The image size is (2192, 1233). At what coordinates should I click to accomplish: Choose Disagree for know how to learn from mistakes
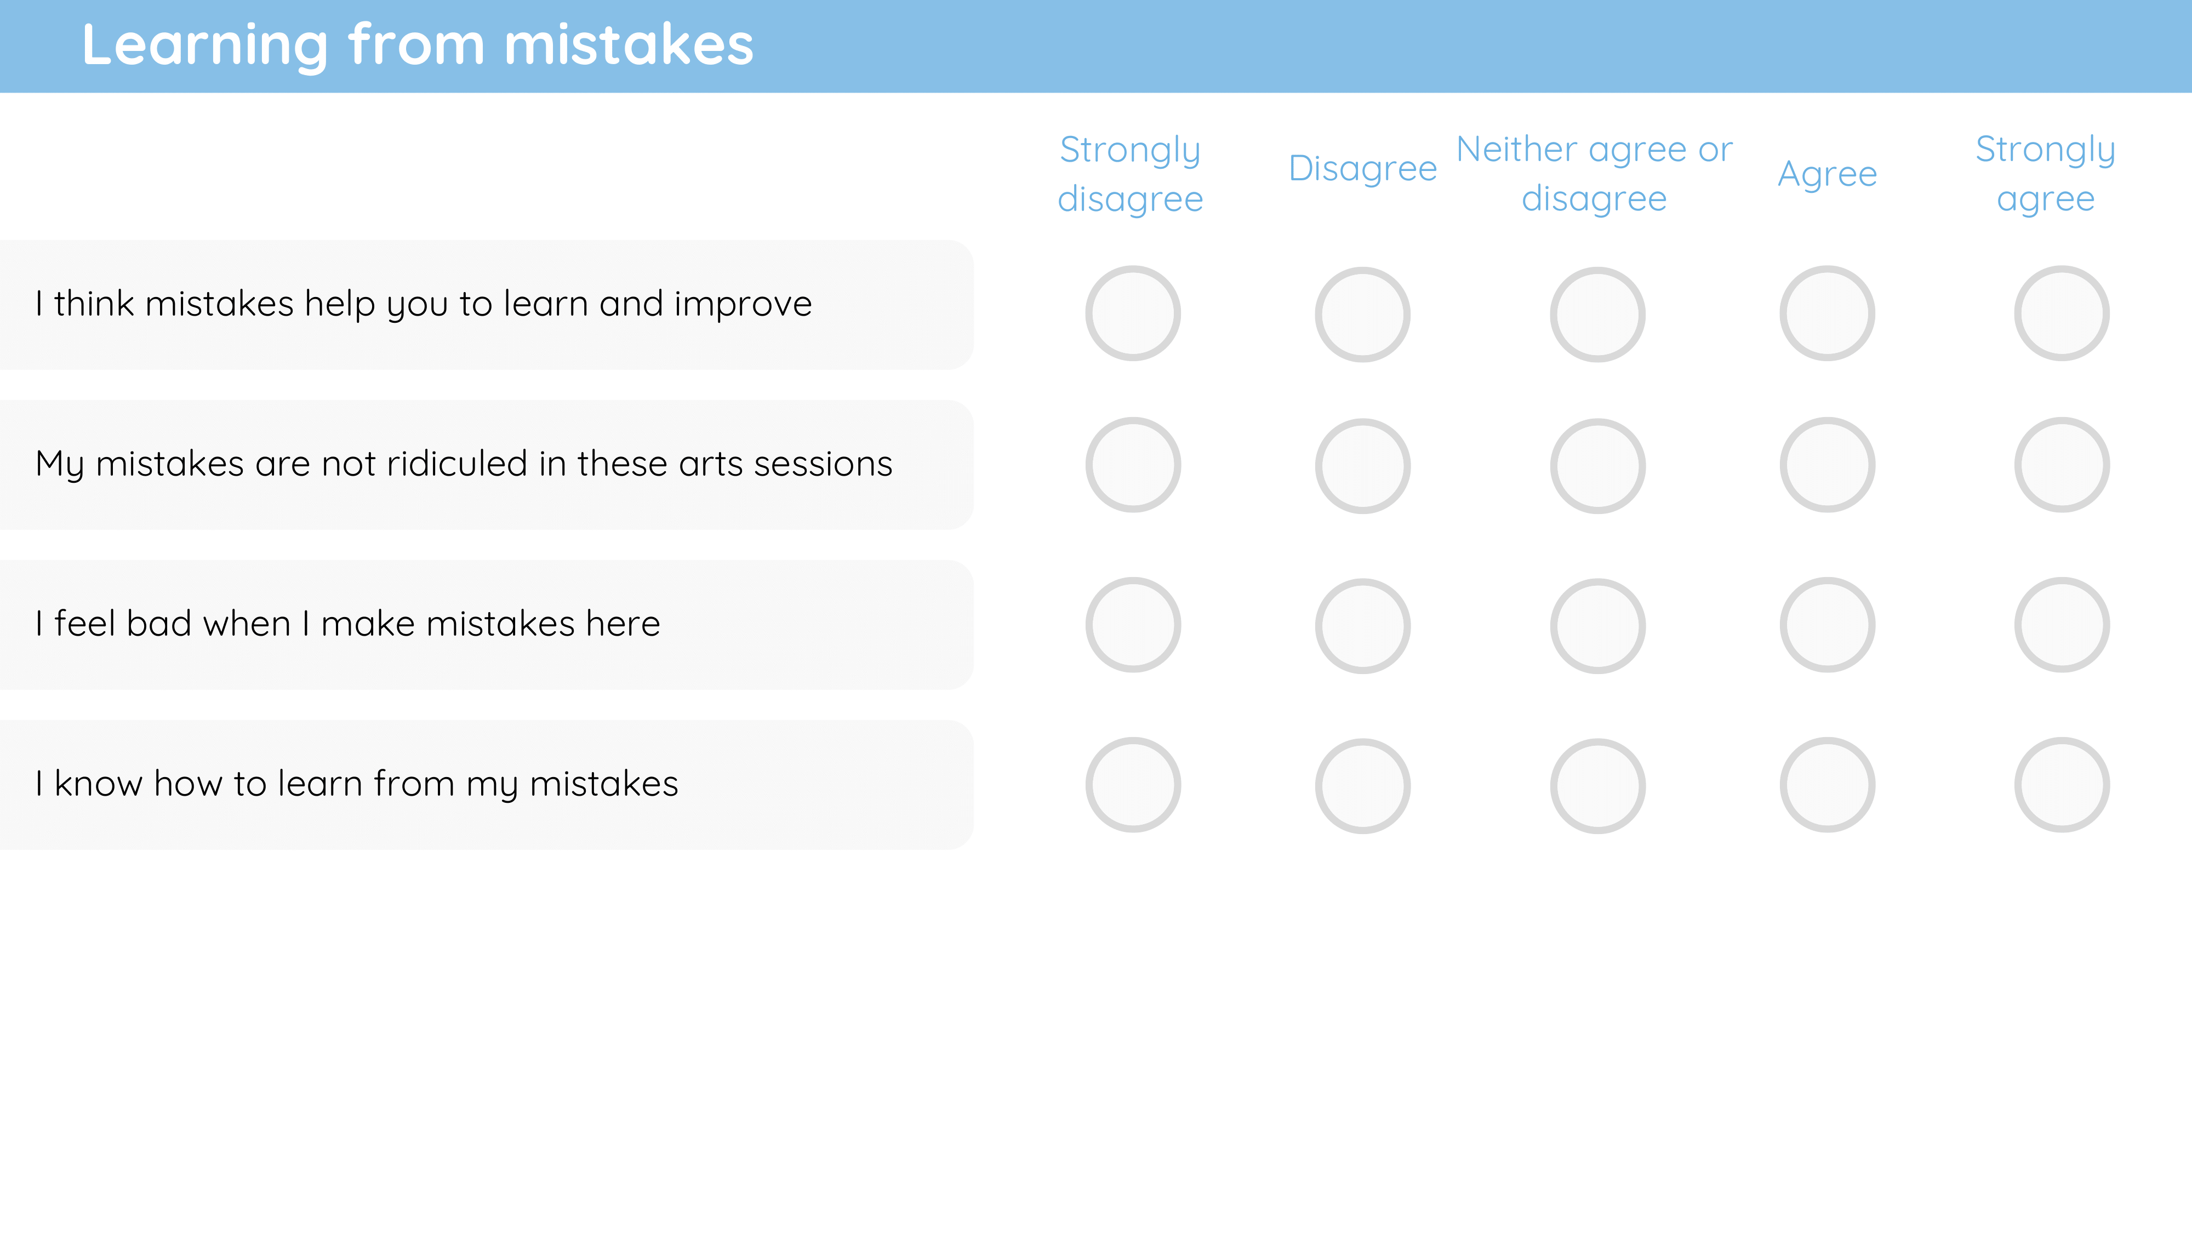(1362, 786)
